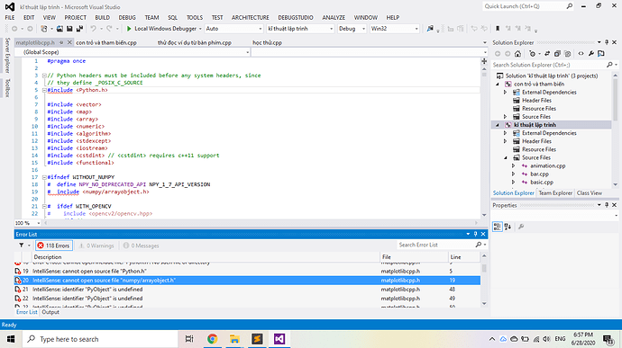Select bar.cpp in Solution Explorer

pyautogui.click(x=539, y=174)
